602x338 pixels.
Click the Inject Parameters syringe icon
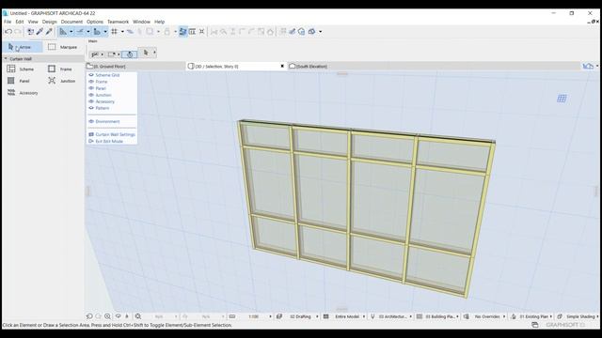coord(49,32)
